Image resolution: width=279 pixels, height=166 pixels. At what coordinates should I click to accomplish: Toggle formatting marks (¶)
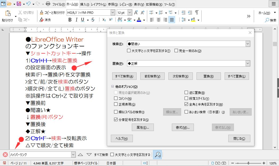click(197, 12)
